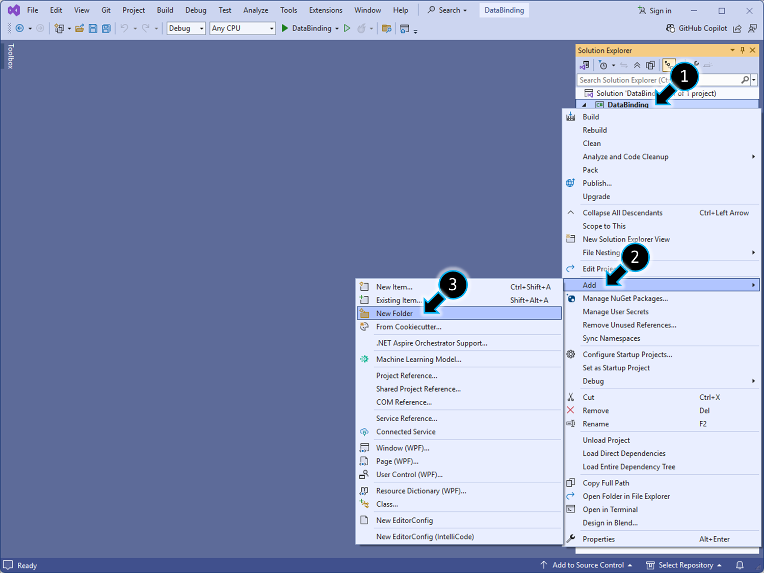This screenshot has width=764, height=573.
Task: Click the Search Solution Explorer input field
Action: click(x=658, y=80)
